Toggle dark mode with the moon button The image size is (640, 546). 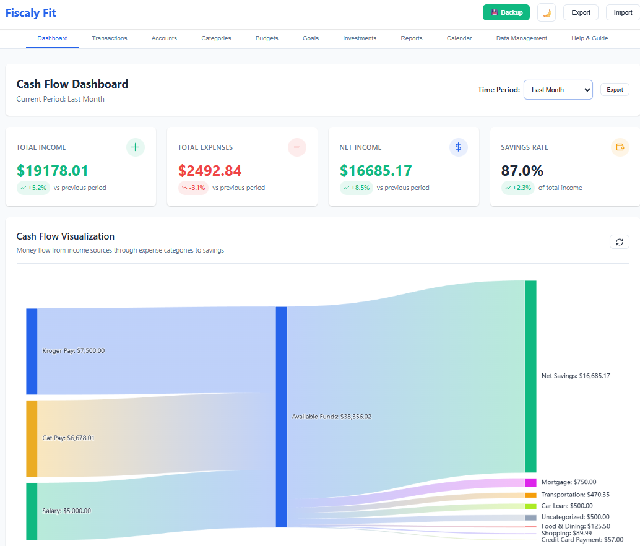[546, 12]
